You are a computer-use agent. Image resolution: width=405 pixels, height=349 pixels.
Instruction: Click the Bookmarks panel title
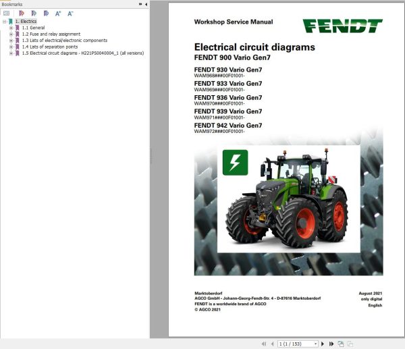point(12,4)
